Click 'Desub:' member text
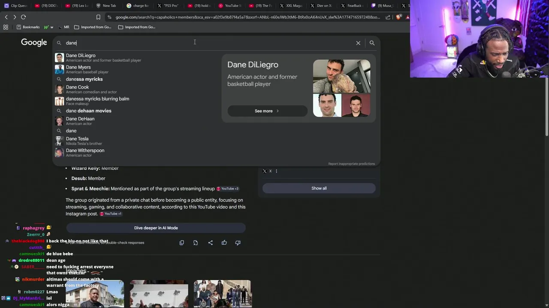Screen dimensions: 549x308 [x=79, y=178]
